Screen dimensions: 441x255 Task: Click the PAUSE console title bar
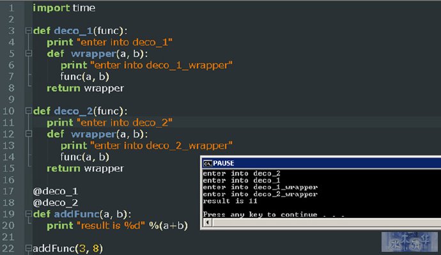point(321,163)
